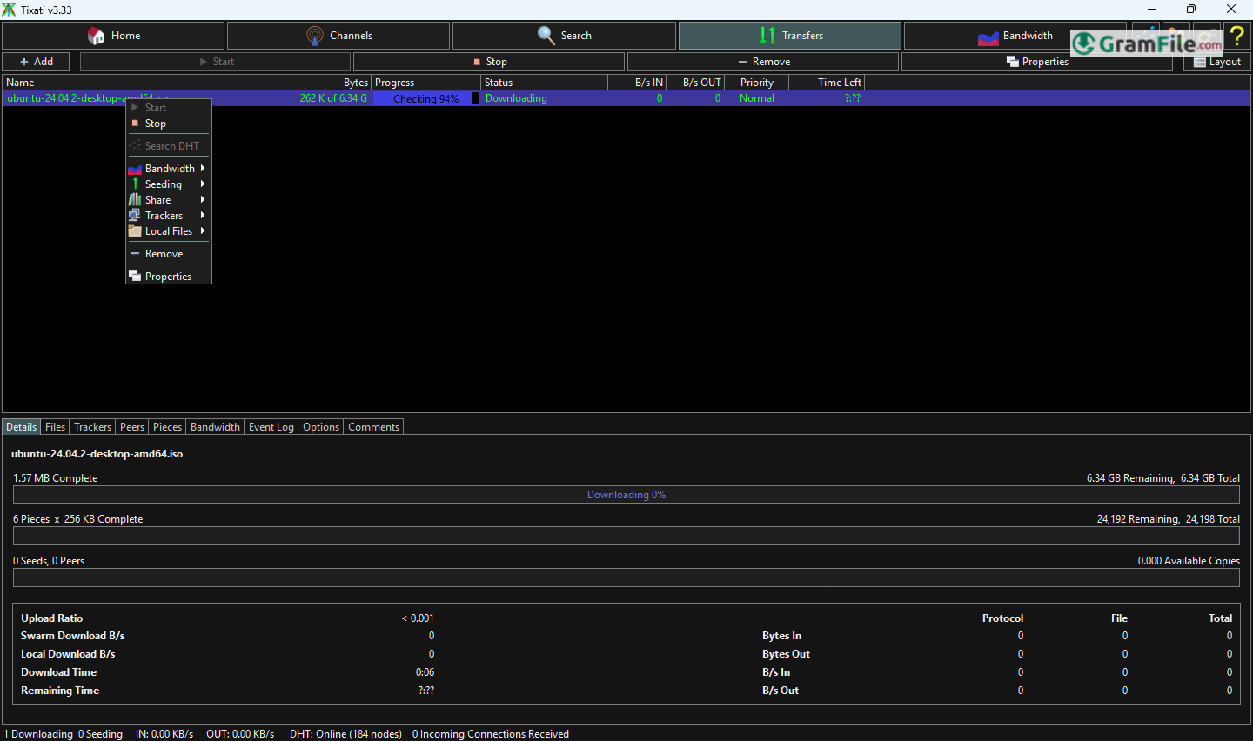Click context menu Properties windows icon
Image resolution: width=1253 pixels, height=741 pixels.
(x=135, y=277)
